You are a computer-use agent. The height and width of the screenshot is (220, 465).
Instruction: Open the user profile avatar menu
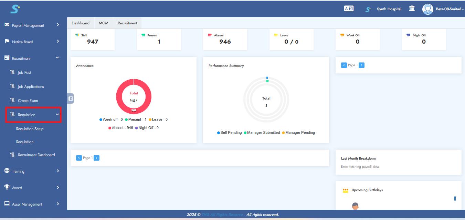click(x=428, y=9)
